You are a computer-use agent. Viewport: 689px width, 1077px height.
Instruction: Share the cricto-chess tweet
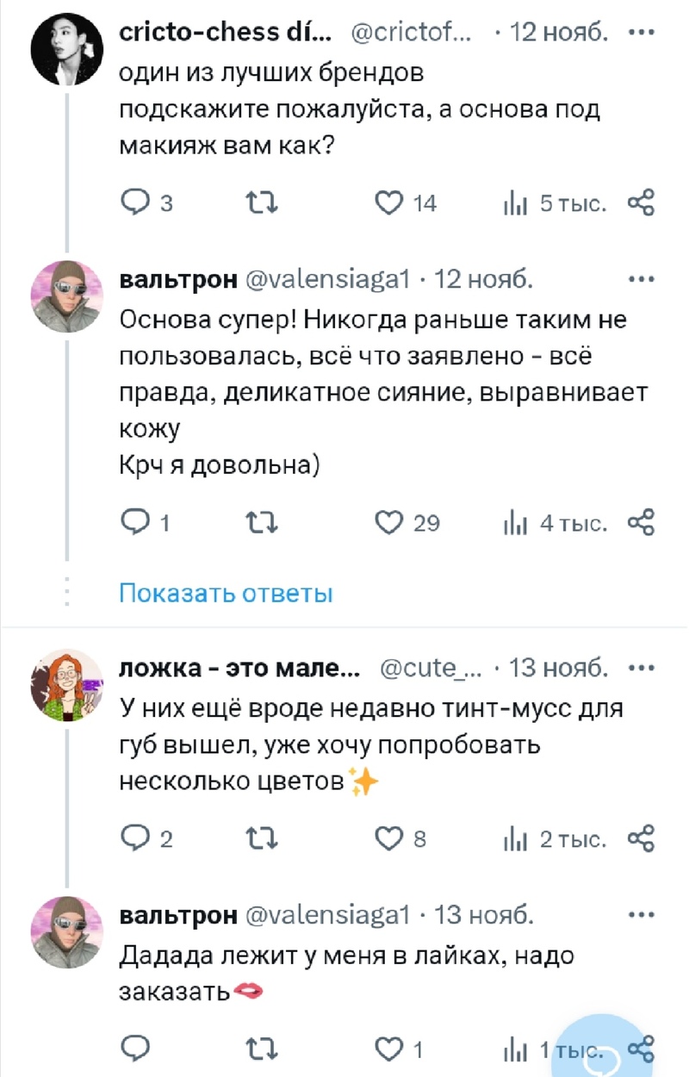click(642, 203)
